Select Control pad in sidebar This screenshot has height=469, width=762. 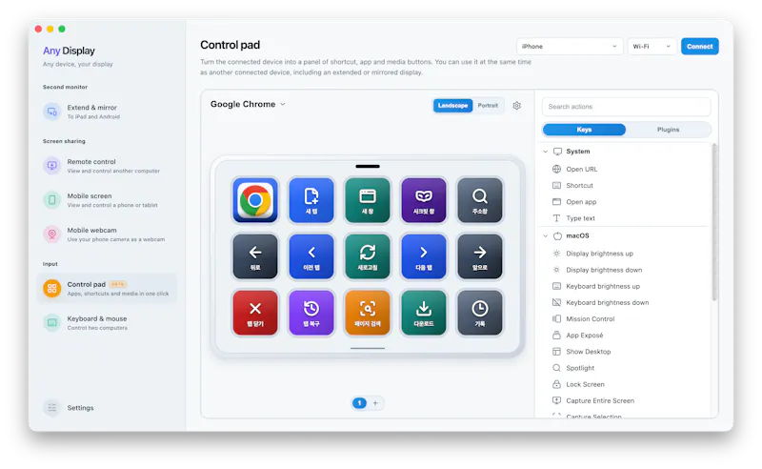[x=107, y=289]
